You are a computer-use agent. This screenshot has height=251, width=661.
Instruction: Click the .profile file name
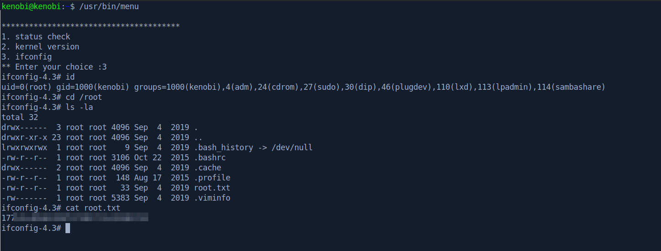(211, 178)
